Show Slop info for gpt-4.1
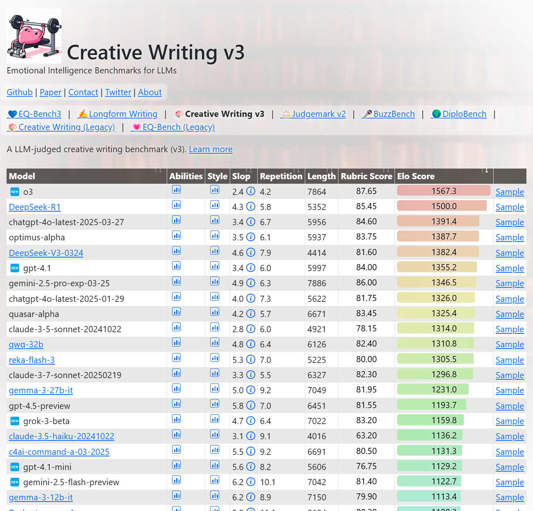533x511 pixels. pos(251,268)
